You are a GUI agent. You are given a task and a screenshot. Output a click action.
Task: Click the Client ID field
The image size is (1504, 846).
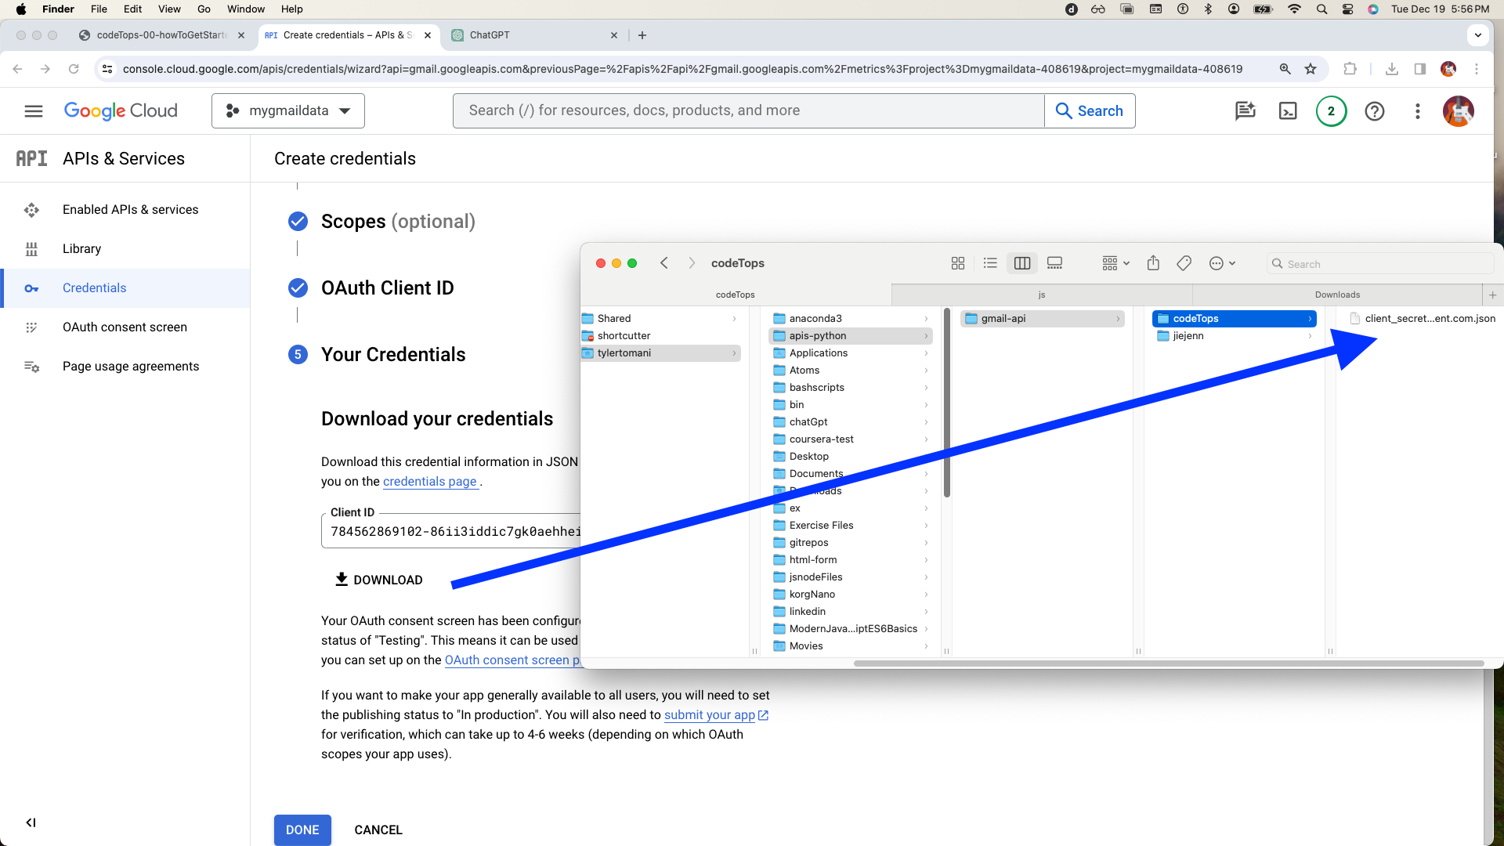[451, 531]
